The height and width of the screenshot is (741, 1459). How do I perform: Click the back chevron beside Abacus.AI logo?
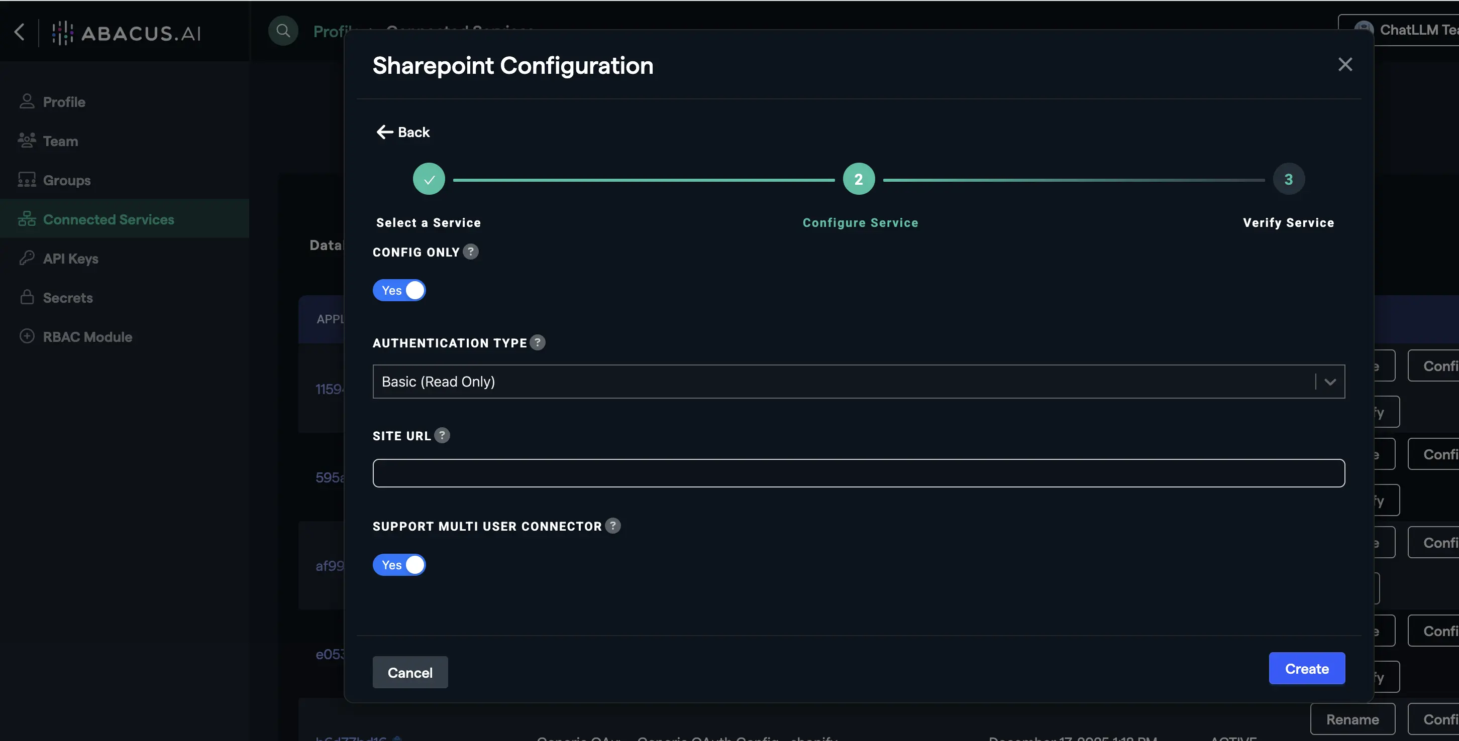point(19,32)
